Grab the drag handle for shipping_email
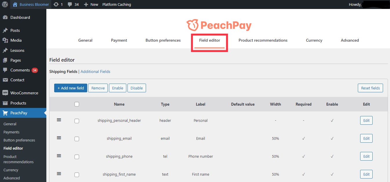Screen dimensions: 390x182 pos(59,138)
